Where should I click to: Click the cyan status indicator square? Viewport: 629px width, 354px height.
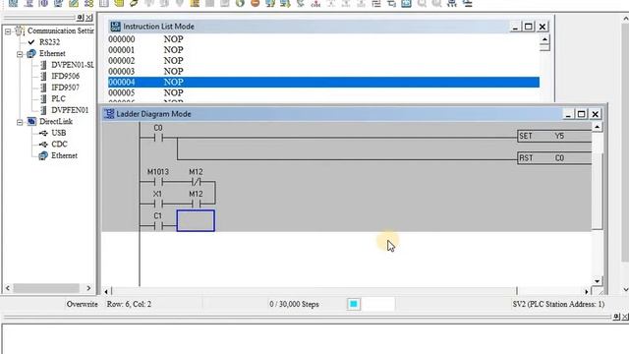pyautogui.click(x=354, y=304)
